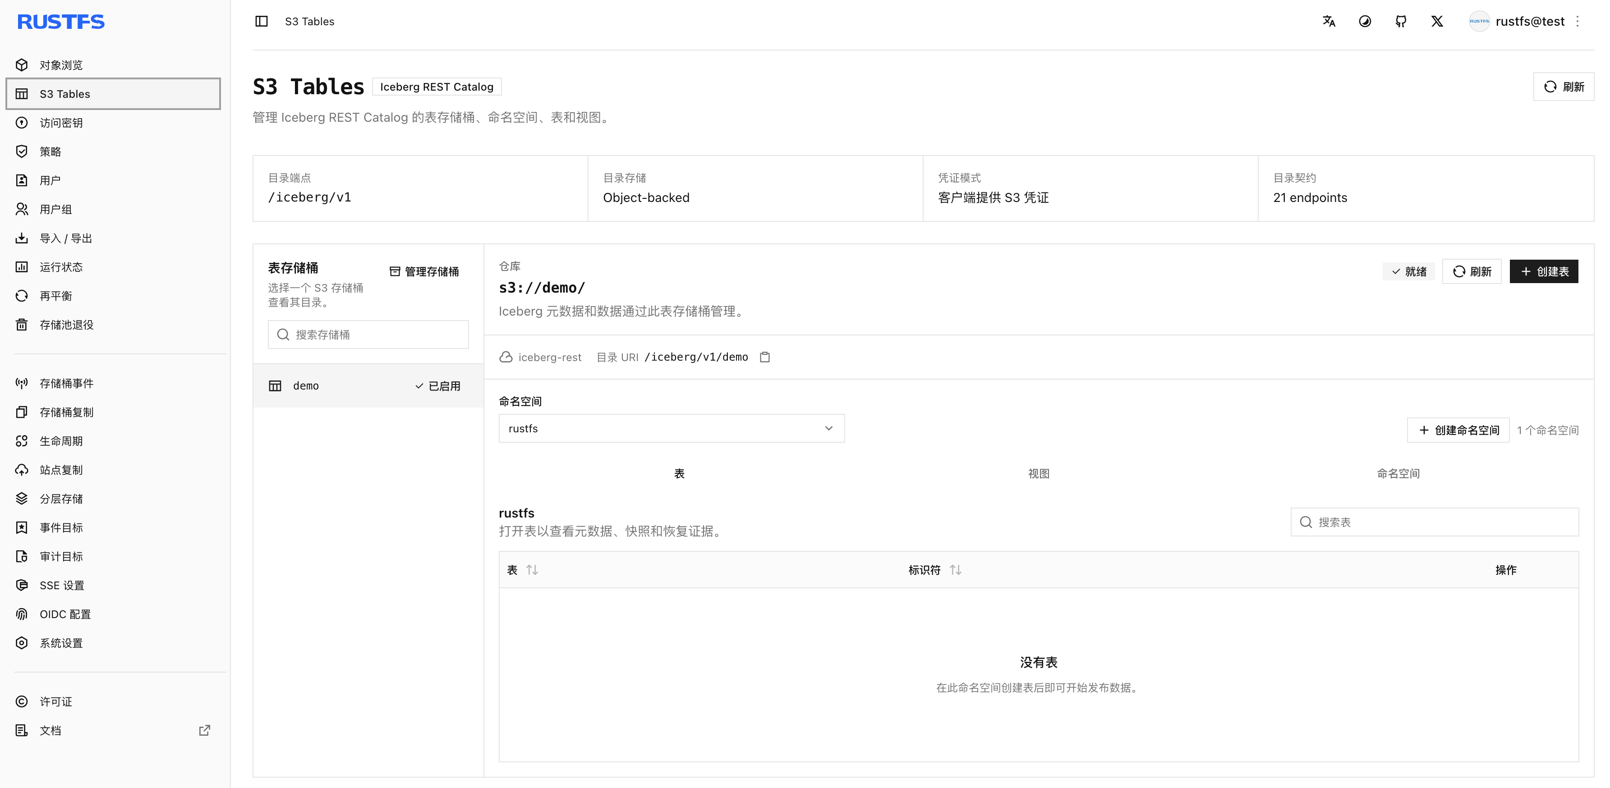This screenshot has width=1610, height=788.
Task: Open 文档 documentation link
Action: click(113, 730)
